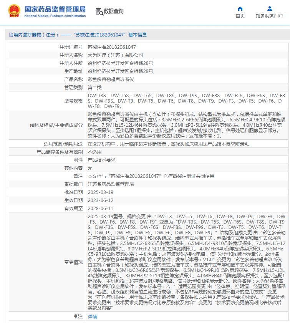Click effective date 2023-06-12

click(101, 200)
